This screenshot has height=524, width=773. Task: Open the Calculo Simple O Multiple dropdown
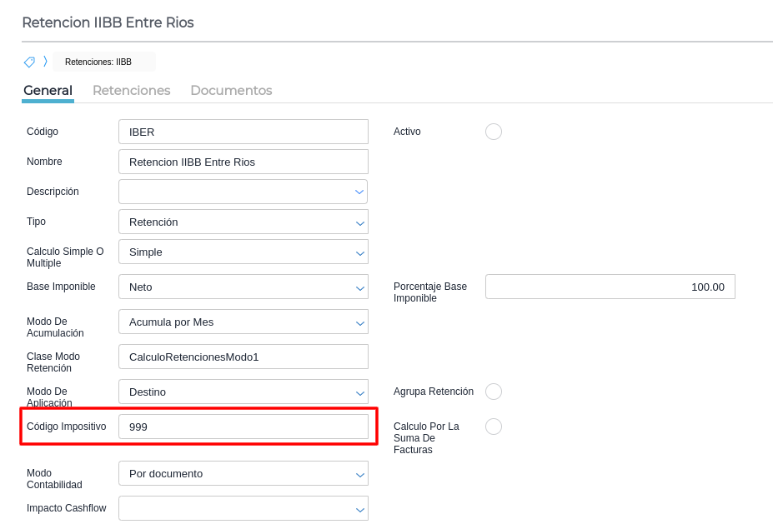point(243,252)
